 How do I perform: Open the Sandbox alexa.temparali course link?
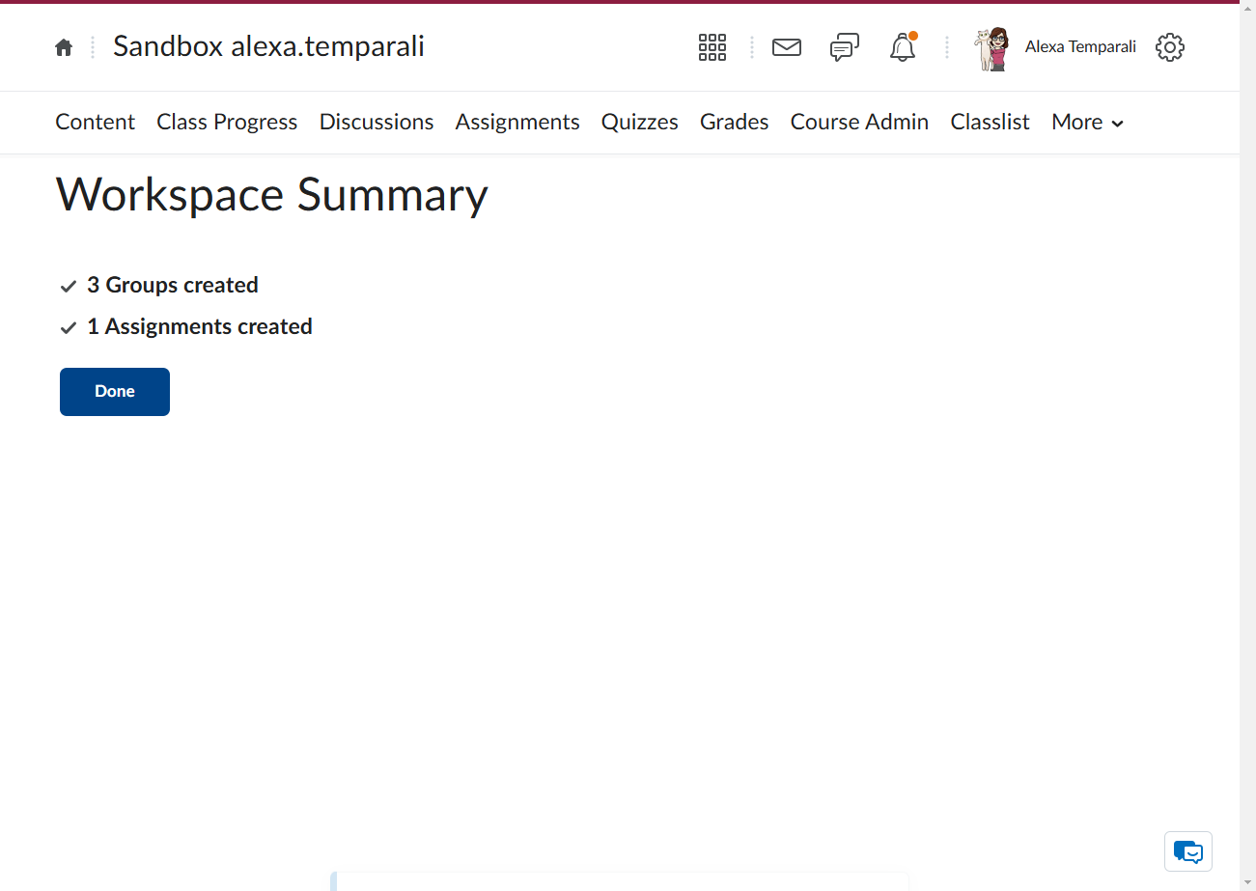[268, 46]
